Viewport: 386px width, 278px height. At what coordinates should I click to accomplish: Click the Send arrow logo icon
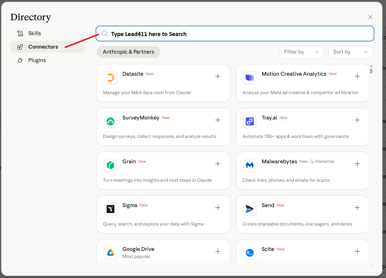tap(250, 209)
